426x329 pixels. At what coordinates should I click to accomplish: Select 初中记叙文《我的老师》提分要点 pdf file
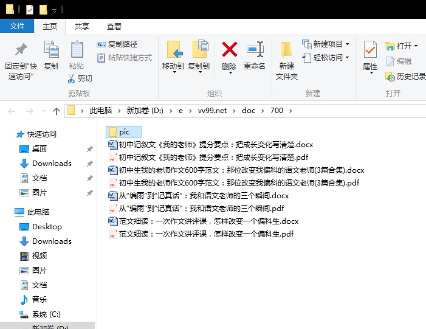click(208, 157)
